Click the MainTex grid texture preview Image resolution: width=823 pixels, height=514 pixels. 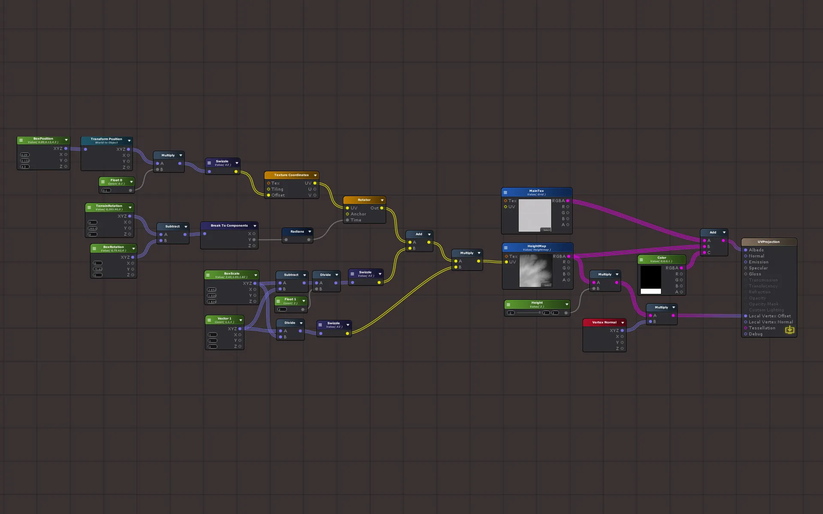535,215
